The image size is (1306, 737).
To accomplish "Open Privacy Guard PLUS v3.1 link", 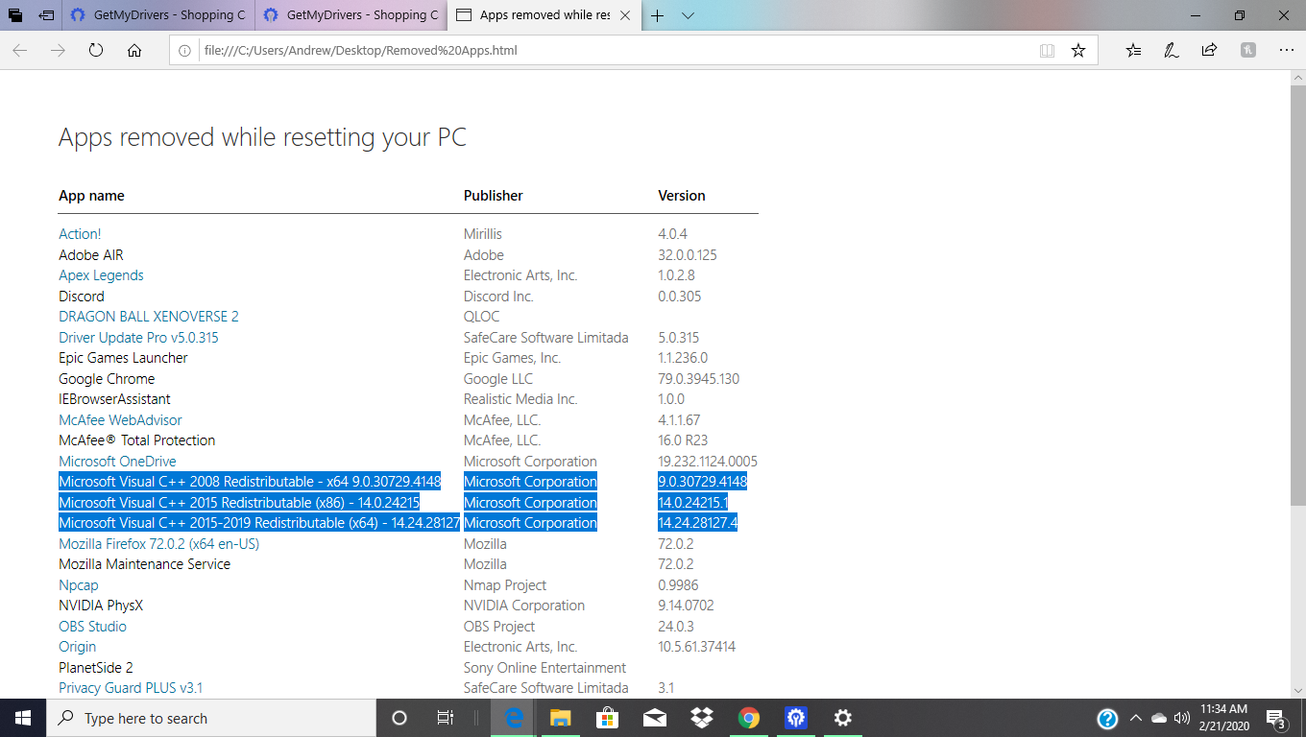I will point(131,688).
